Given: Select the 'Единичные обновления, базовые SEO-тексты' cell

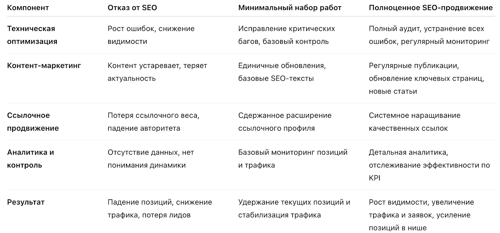Looking at the screenshot, I should (282, 72).
